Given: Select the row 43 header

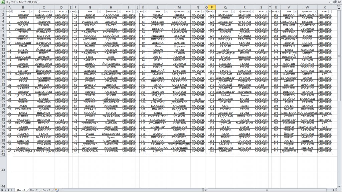Looking at the screenshot, I should pyautogui.click(x=3, y=170).
